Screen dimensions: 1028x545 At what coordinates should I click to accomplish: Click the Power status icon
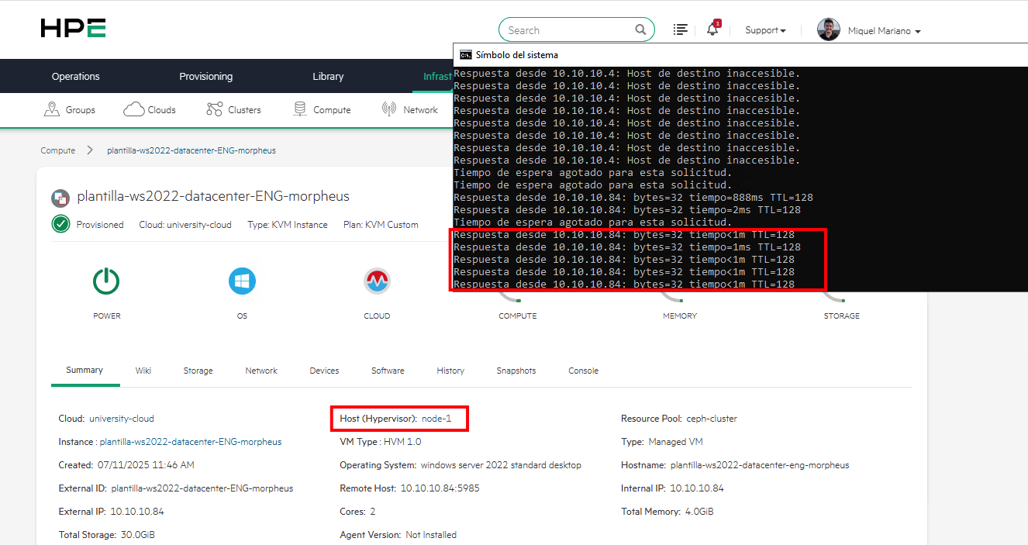(106, 281)
